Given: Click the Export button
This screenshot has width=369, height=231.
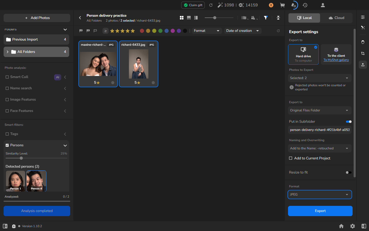Looking at the screenshot, I should pos(320,211).
